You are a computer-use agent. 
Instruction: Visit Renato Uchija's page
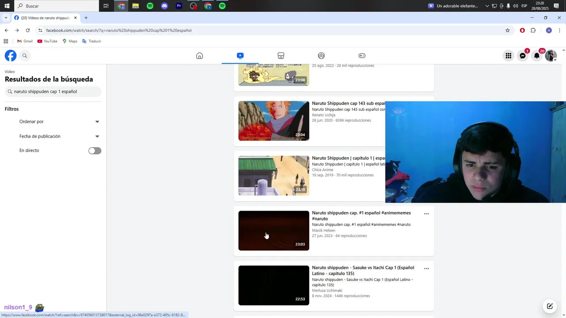tap(324, 115)
